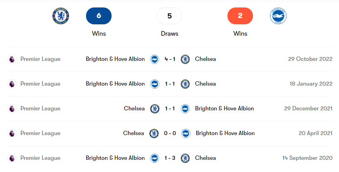The image size is (339, 172).
Task: Click Chelsea badge in the 4 - 1 match
Action: [x=185, y=59]
